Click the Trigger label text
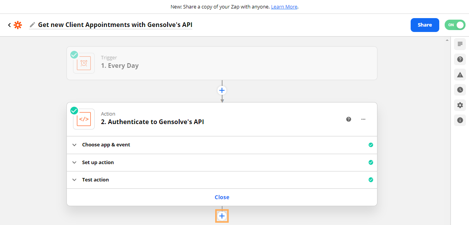Viewport: 469px width, 225px height. [x=109, y=58]
